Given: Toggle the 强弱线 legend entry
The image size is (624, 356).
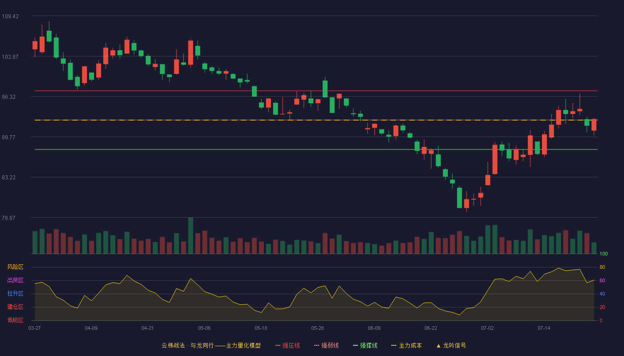Looking at the screenshot, I should [326, 345].
